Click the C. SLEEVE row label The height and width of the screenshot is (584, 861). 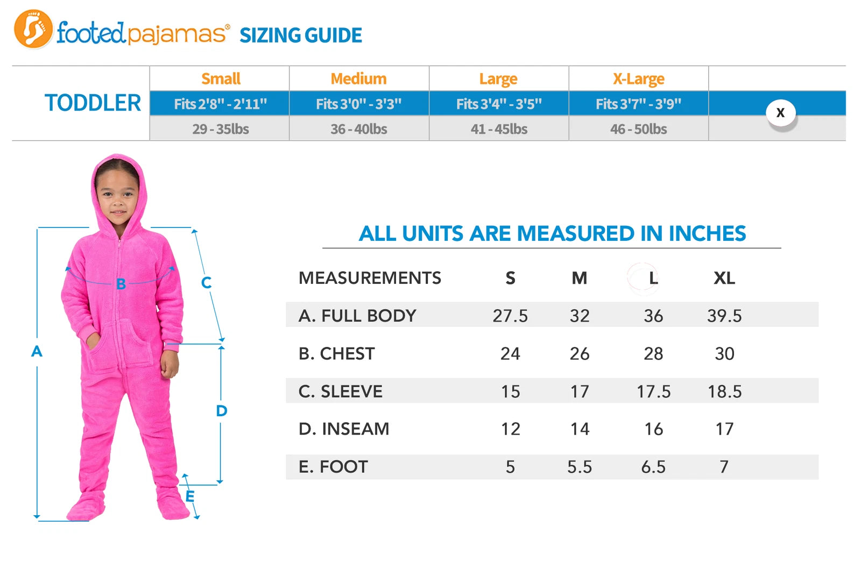(x=341, y=391)
